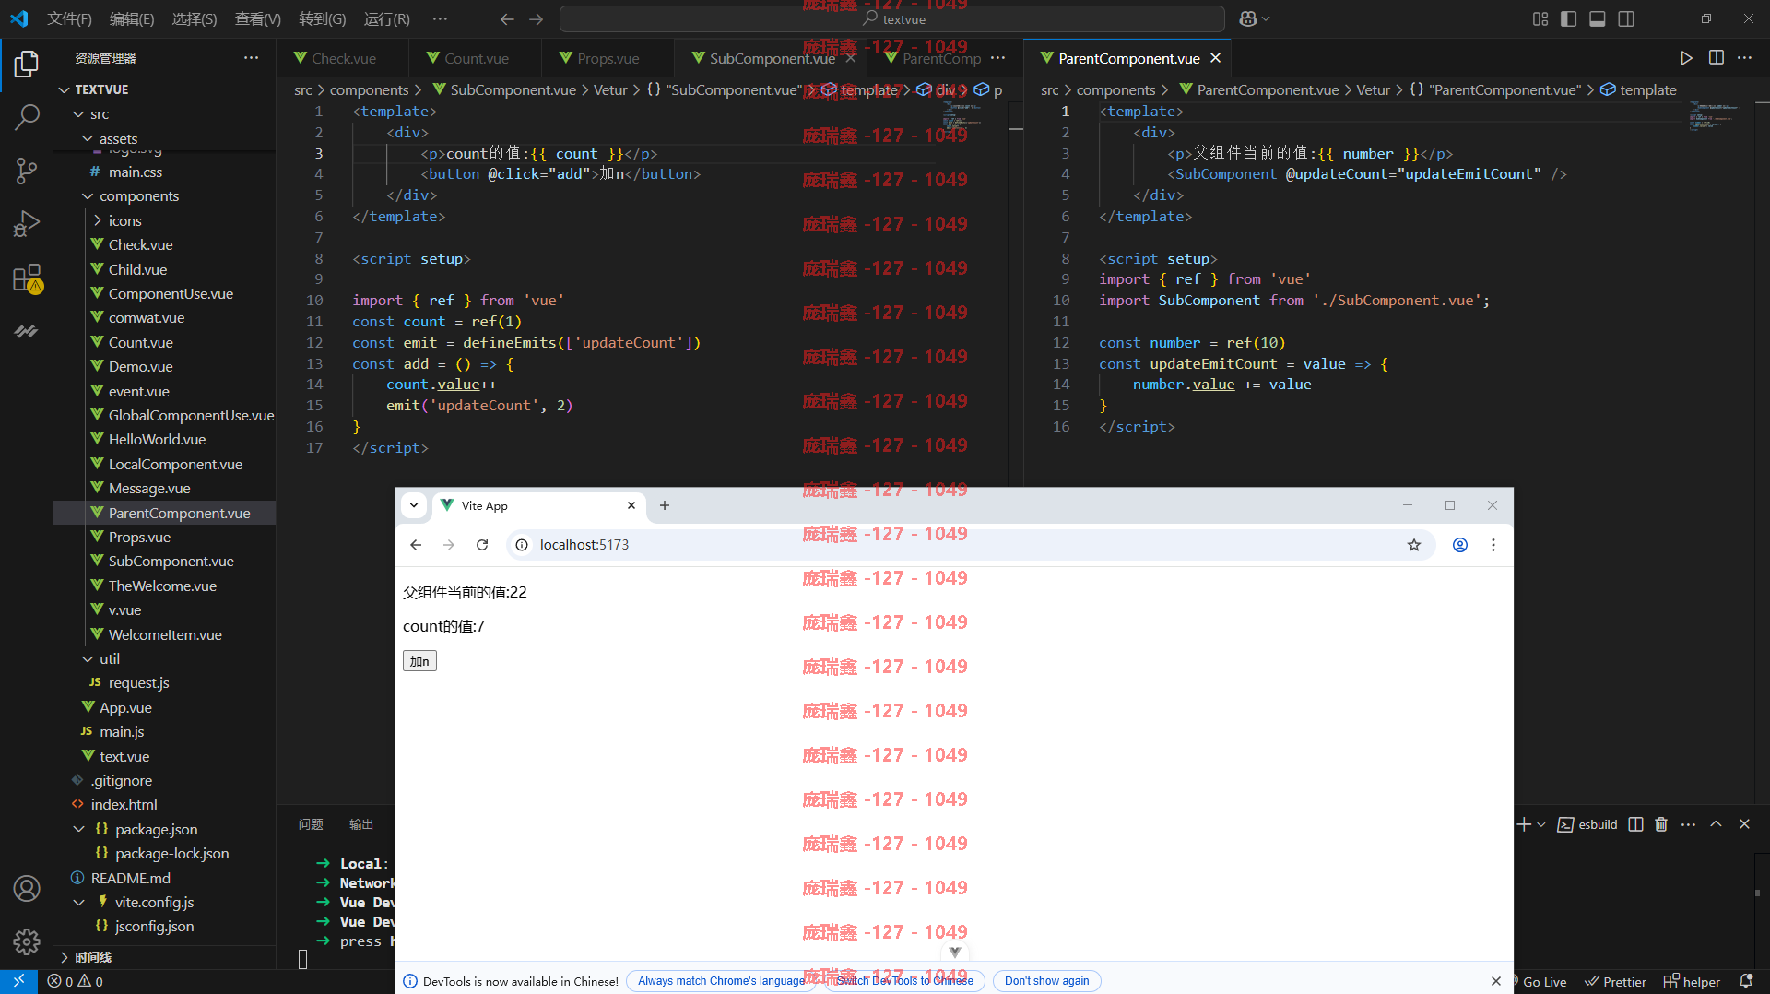Image resolution: width=1770 pixels, height=994 pixels.
Task: Open new terminal launch profile dropdown
Action: [x=1540, y=824]
